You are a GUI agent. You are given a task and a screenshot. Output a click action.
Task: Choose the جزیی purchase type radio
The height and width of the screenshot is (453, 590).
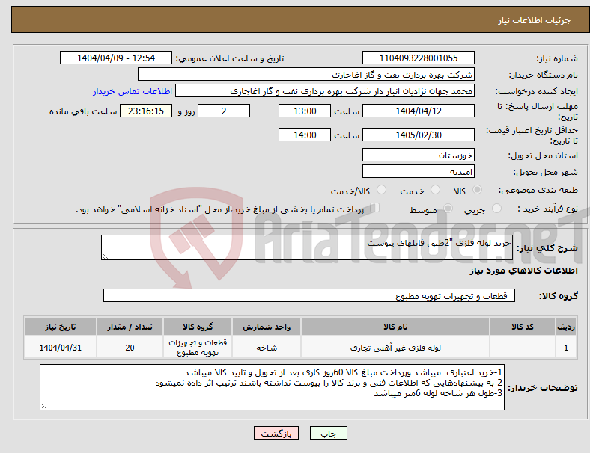point(496,208)
